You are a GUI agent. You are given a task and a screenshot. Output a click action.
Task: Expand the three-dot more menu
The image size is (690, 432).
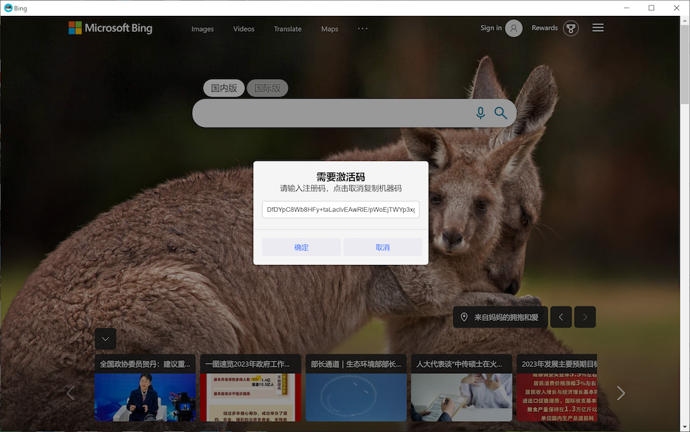363,28
